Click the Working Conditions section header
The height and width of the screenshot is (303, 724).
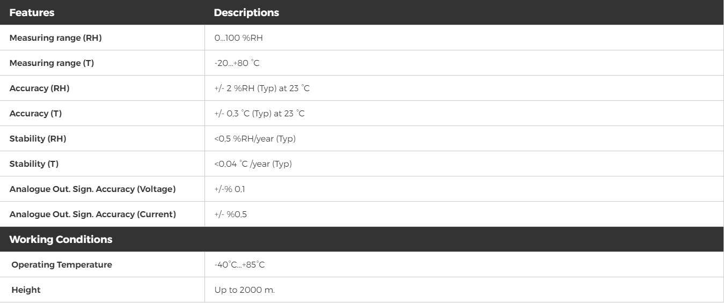coord(61,240)
